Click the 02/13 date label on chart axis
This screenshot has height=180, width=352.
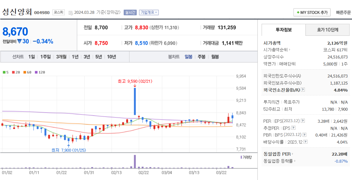(x=116, y=173)
